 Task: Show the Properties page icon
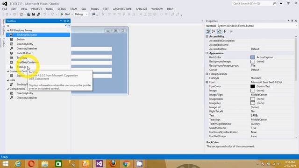[x=220, y=31]
